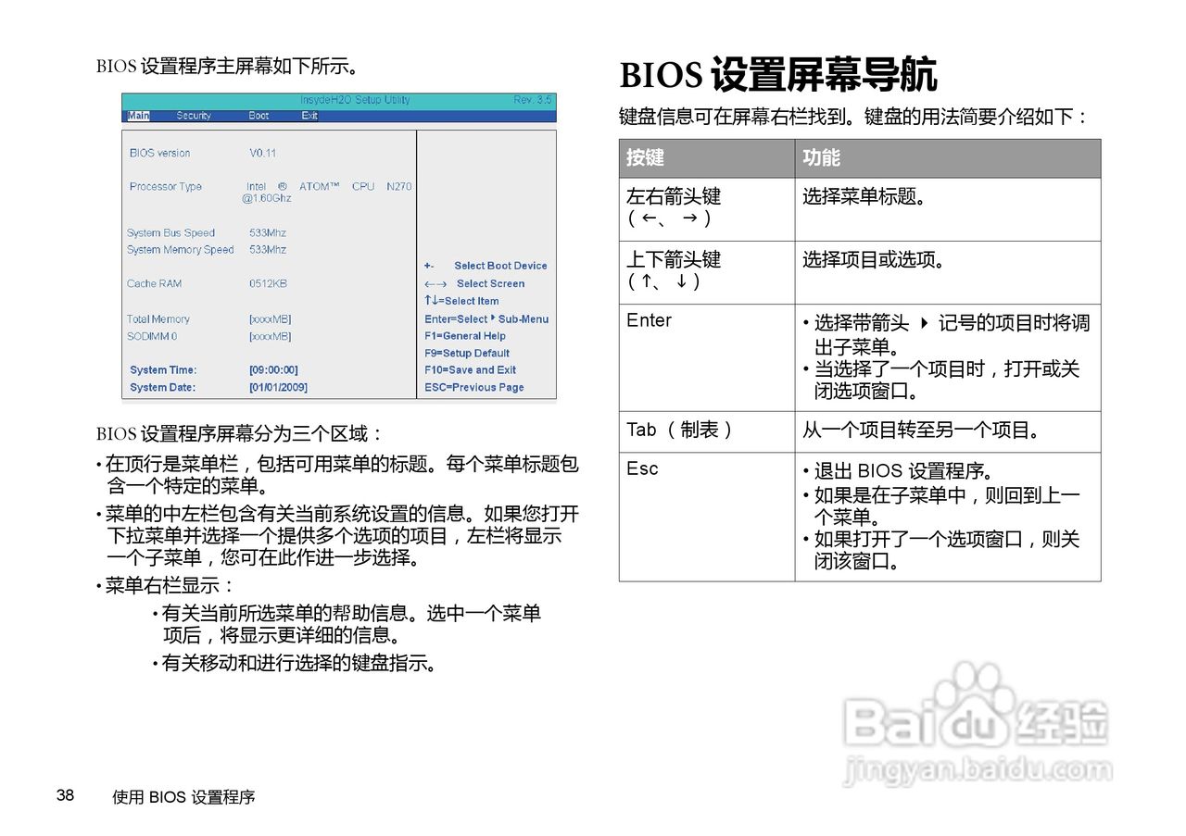
Task: Select the Enter row in the key table
Action: pos(649,321)
